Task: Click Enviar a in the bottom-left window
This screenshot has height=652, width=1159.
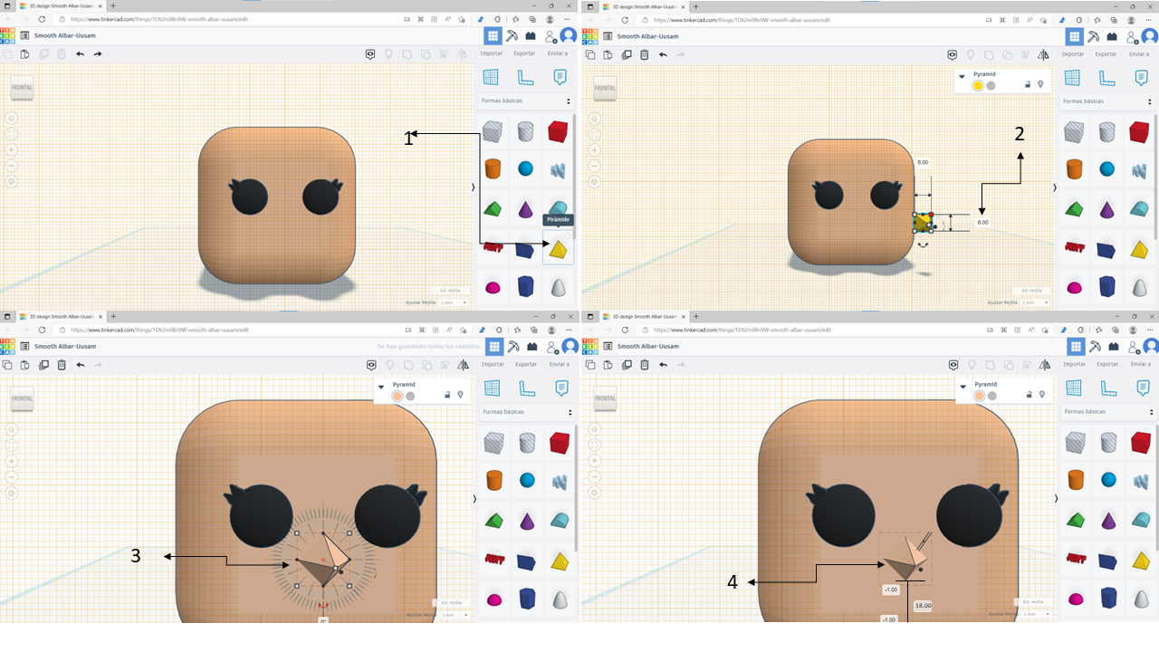Action: [560, 364]
